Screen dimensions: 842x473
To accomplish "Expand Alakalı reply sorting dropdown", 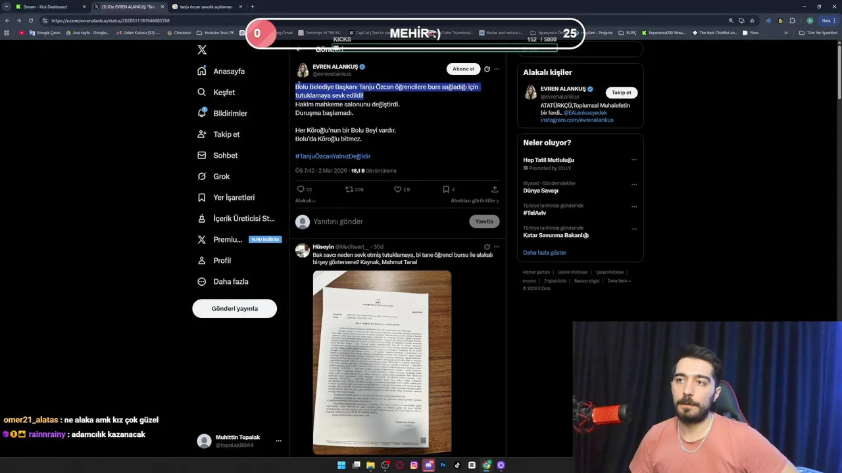I will (305, 201).
